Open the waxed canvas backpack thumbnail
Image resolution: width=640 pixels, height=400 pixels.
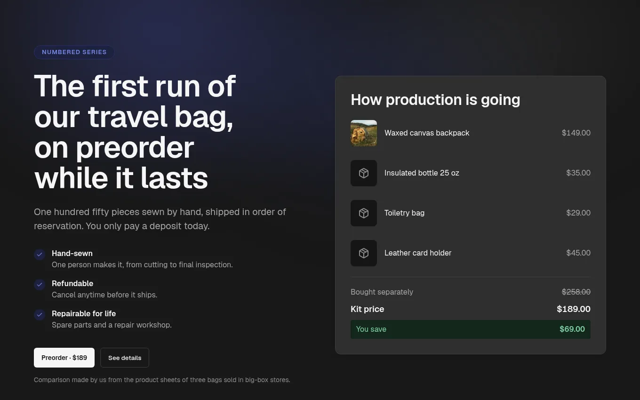coord(364,133)
